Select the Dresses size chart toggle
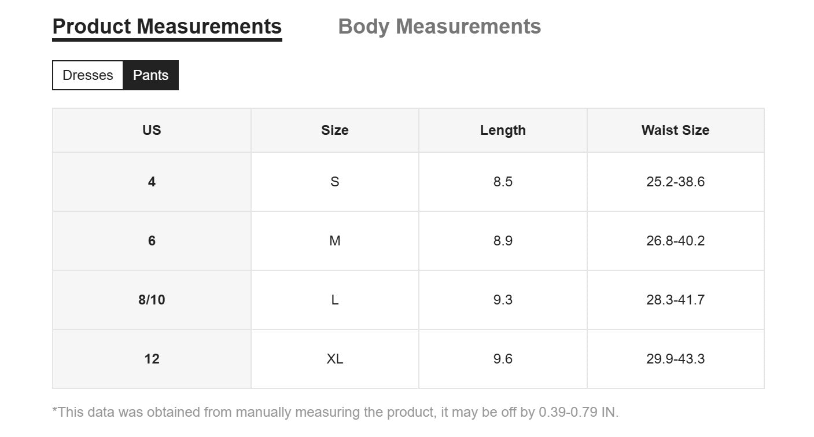 point(88,75)
